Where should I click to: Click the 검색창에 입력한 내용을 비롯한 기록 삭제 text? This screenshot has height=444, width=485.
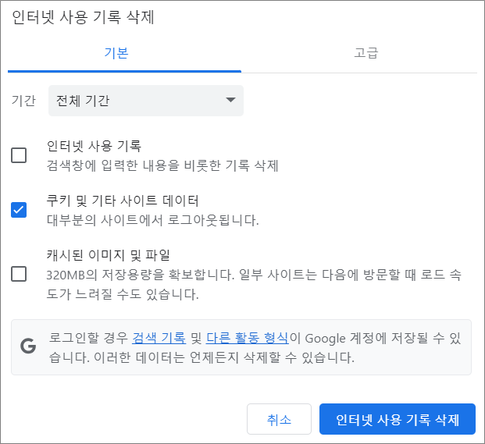point(162,165)
